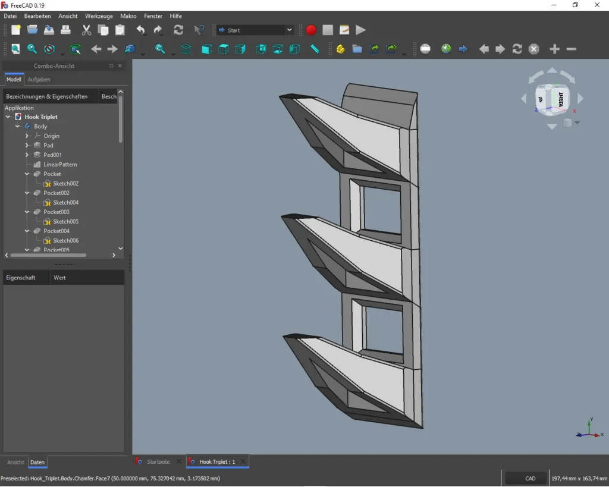Click the Fit all view icon
609x487 pixels.
pos(15,49)
